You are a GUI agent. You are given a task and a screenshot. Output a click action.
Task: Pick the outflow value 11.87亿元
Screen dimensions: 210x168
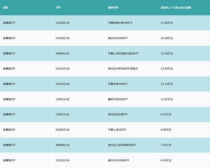point(167,99)
